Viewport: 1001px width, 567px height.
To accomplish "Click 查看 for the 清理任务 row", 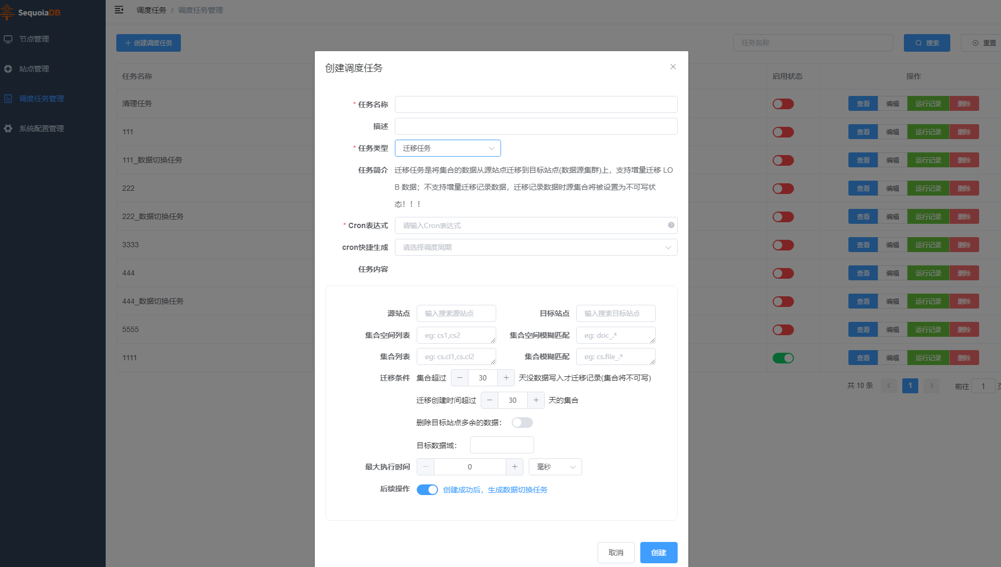I will pyautogui.click(x=863, y=104).
